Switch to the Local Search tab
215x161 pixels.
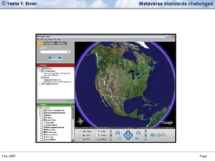pyautogui.click(x=50, y=43)
